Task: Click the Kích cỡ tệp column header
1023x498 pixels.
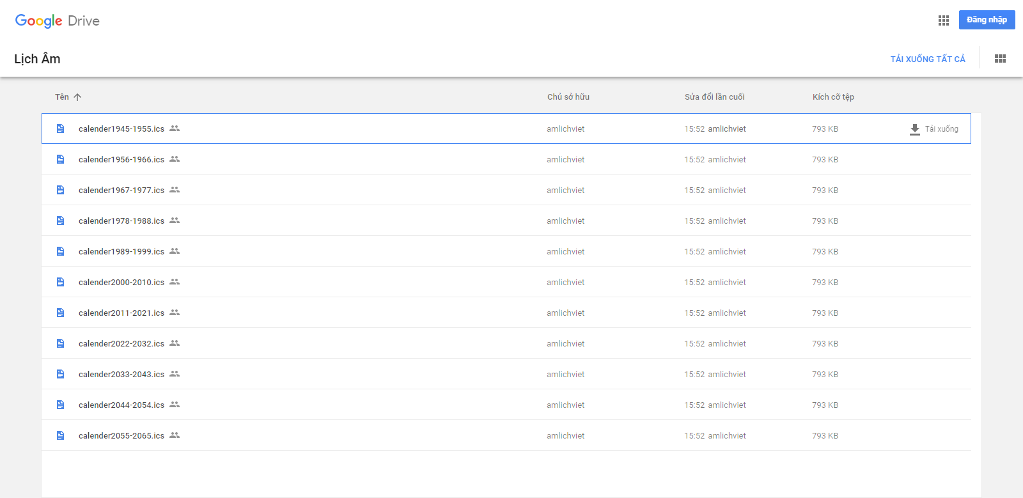Action: click(833, 97)
